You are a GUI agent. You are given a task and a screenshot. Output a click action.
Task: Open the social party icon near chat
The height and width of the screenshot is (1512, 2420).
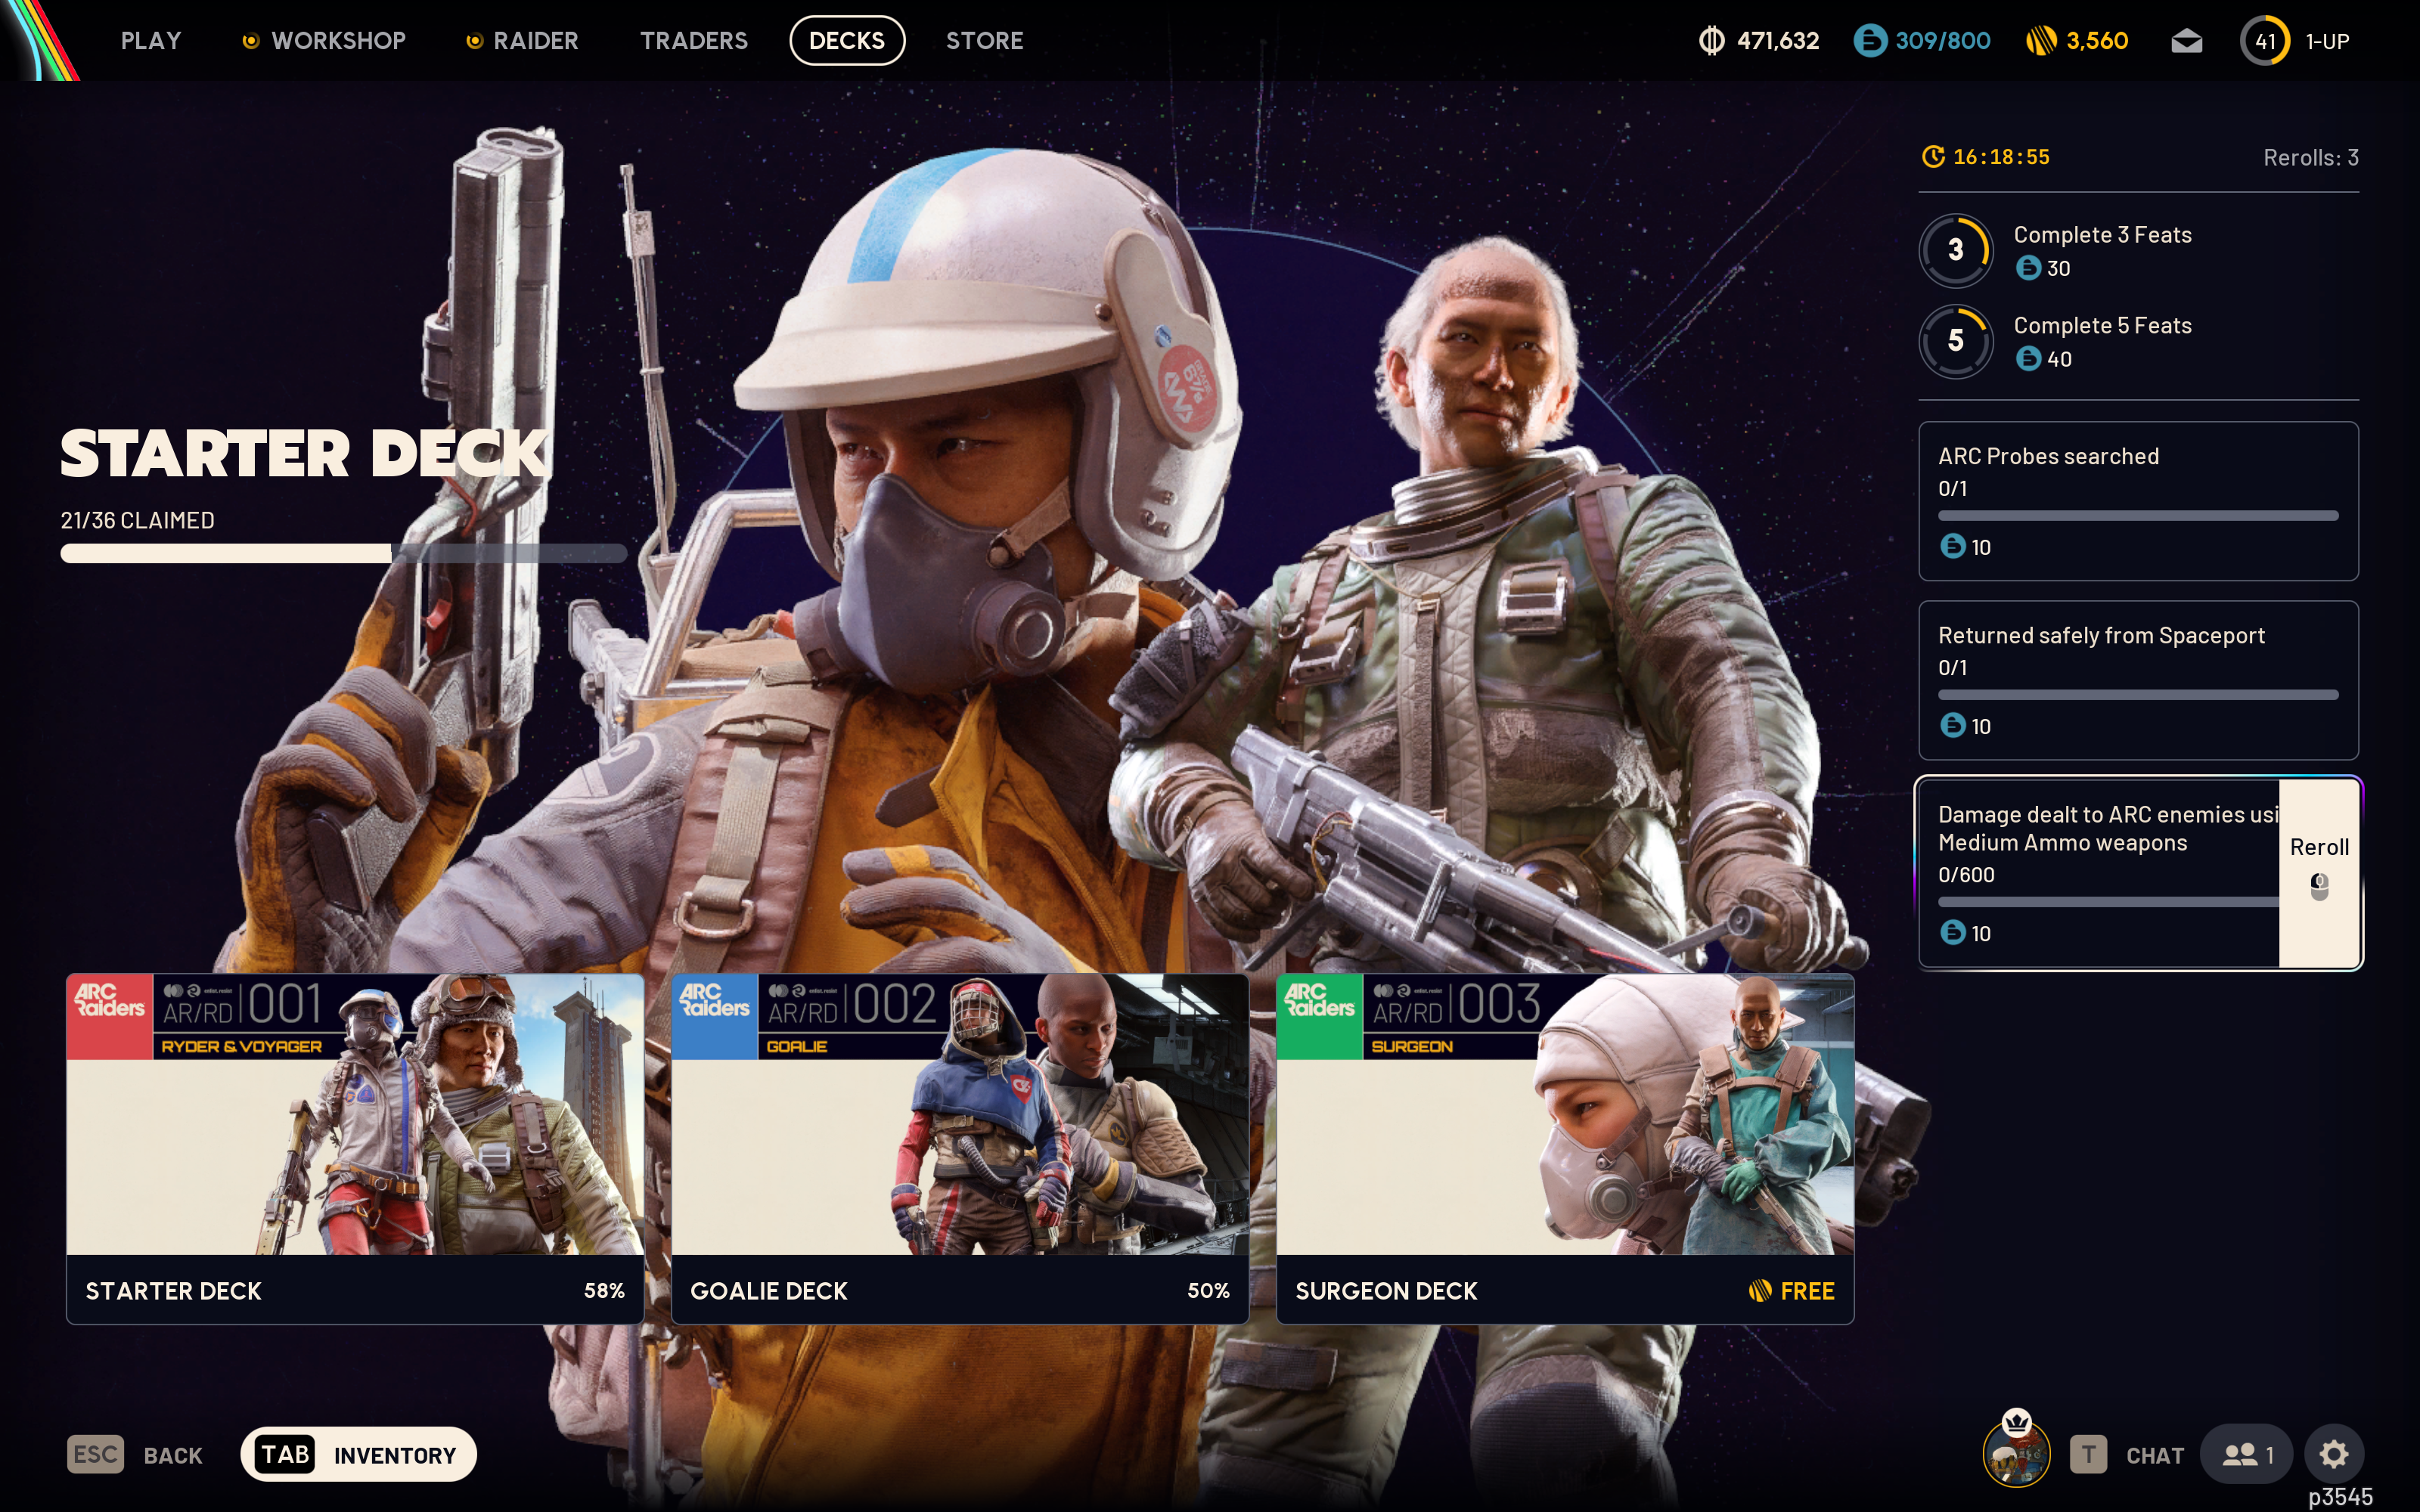point(2246,1454)
